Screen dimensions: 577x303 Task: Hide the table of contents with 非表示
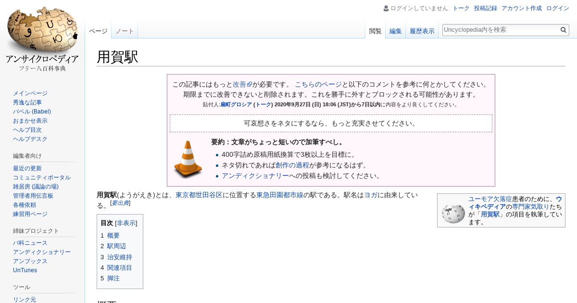pos(126,223)
